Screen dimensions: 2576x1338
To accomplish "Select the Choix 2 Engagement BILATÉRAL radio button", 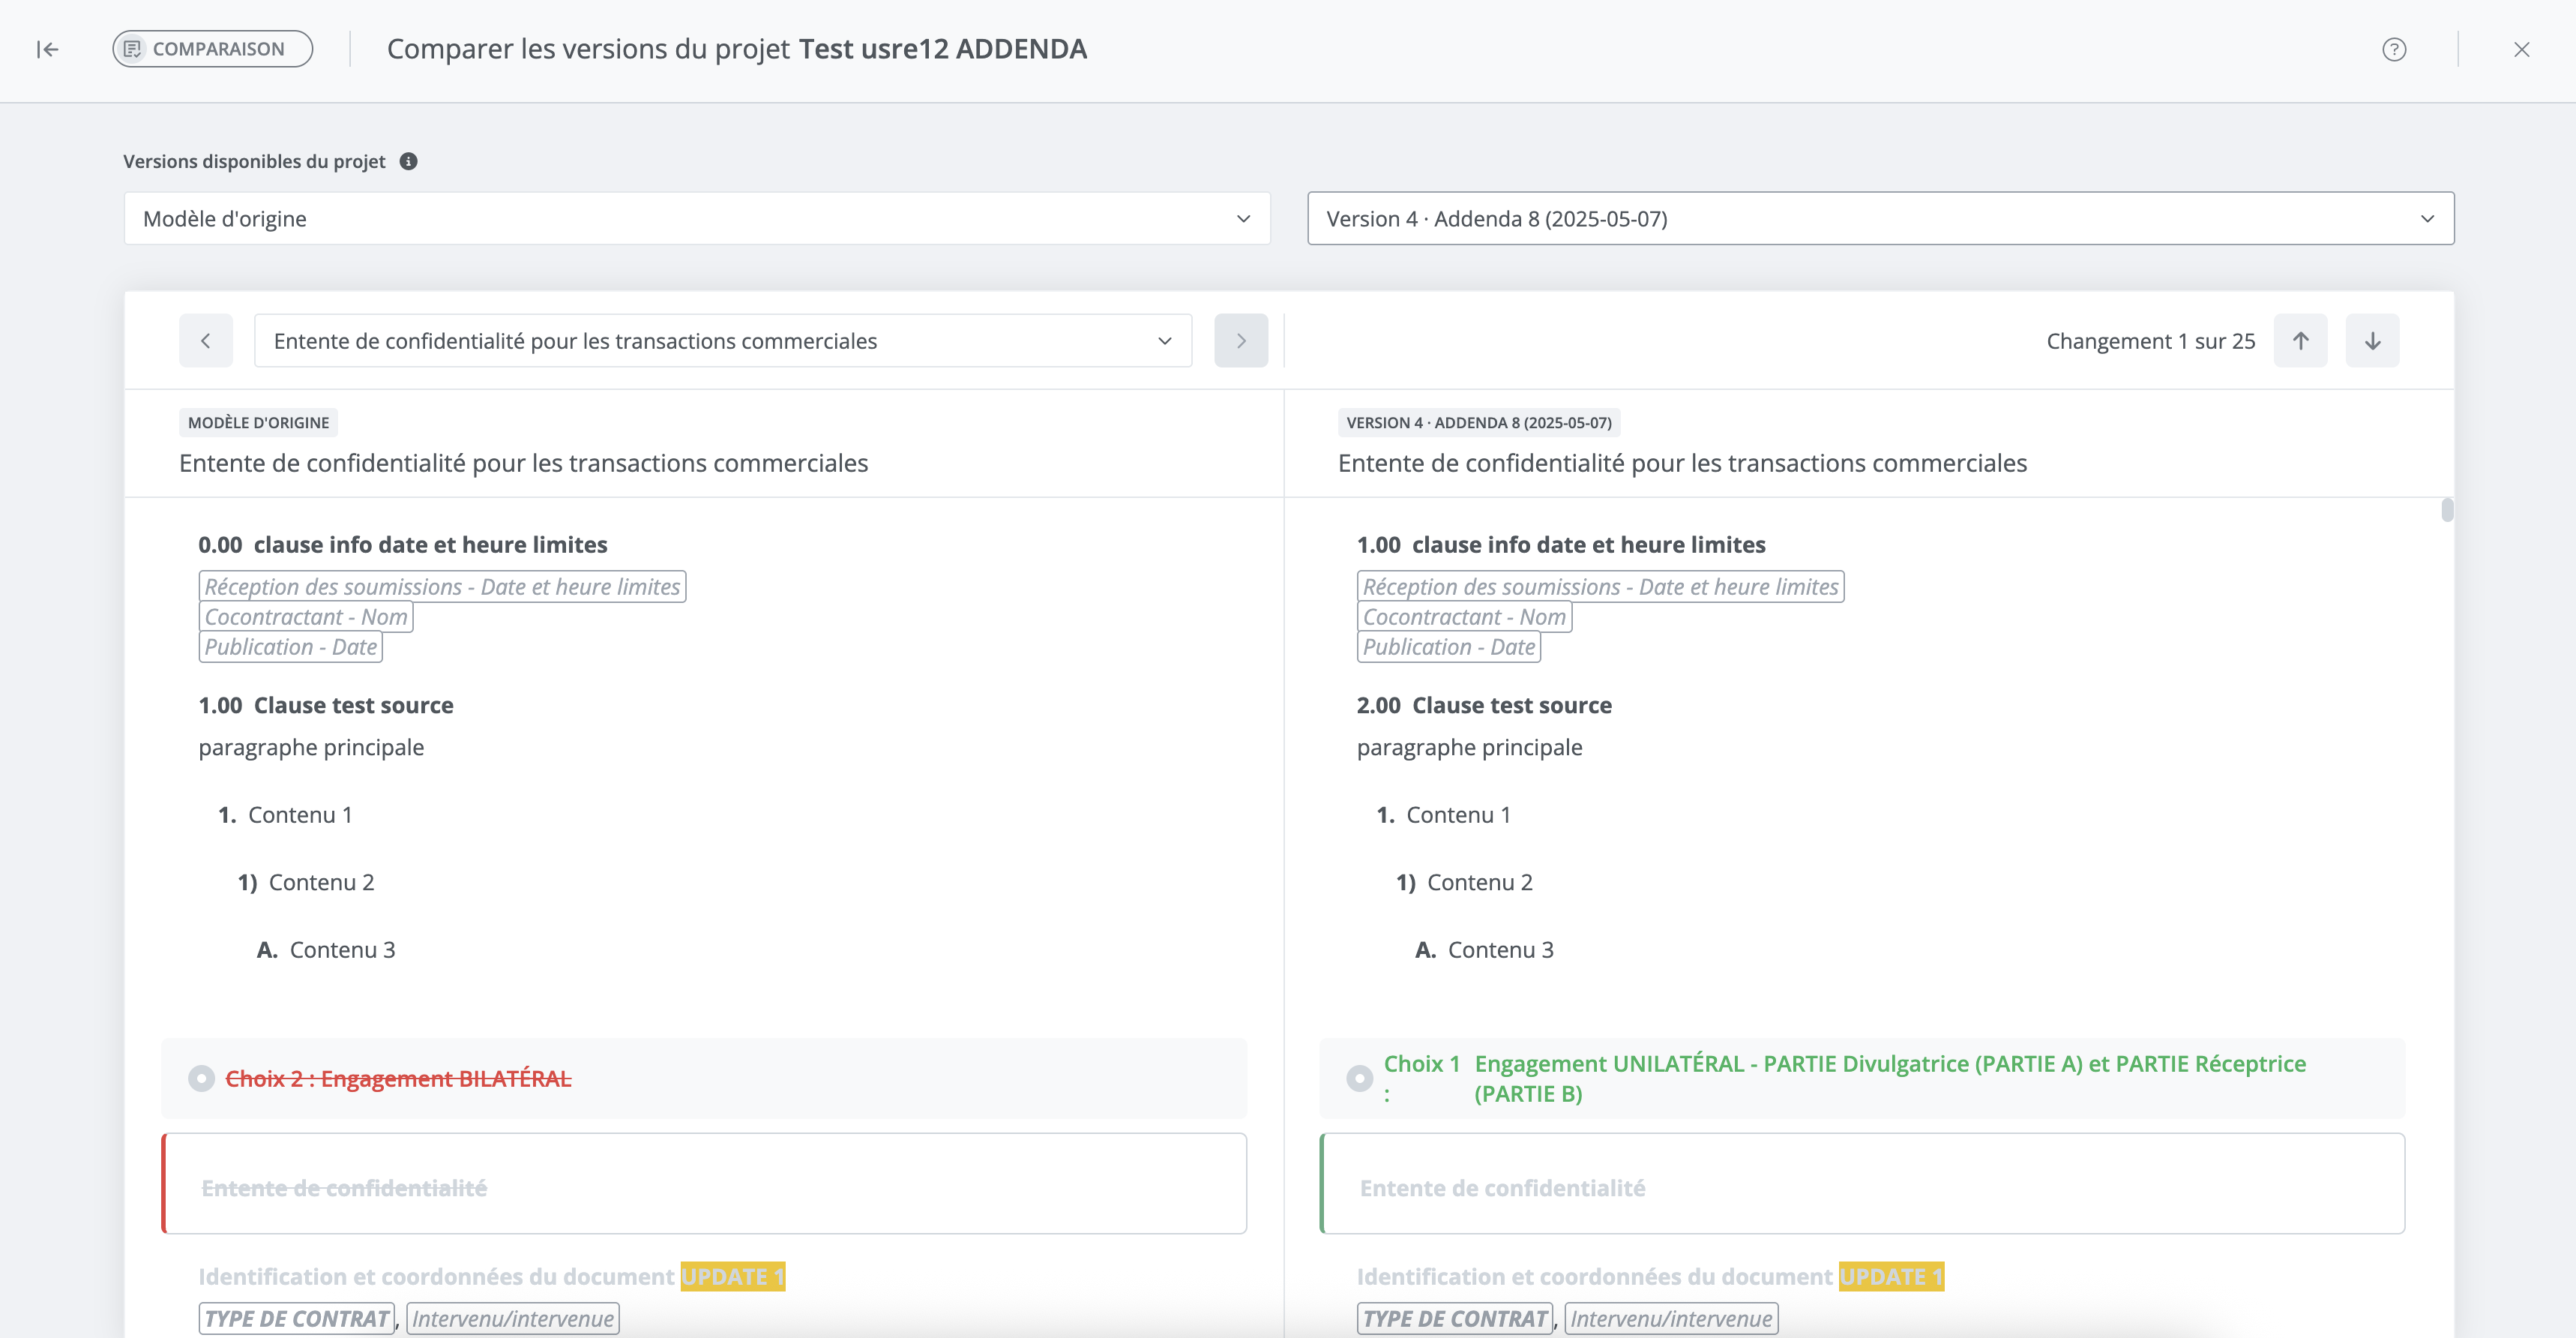I will [201, 1078].
